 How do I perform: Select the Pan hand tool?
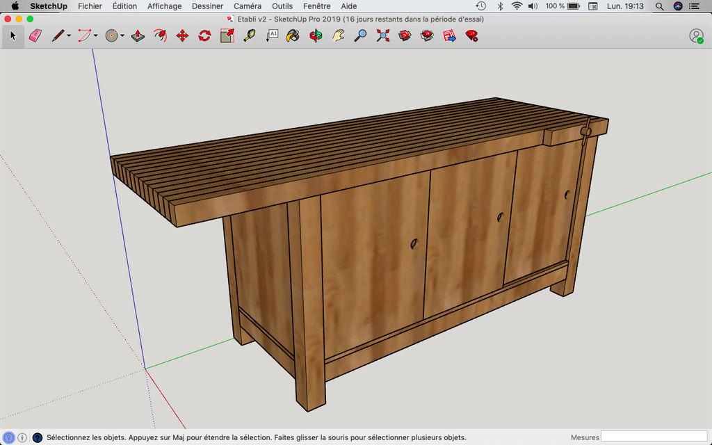coord(338,35)
